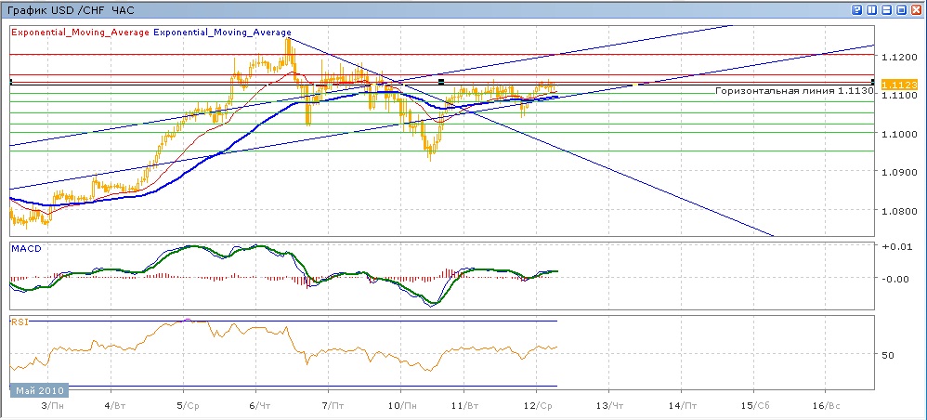Click the 5/Ср date on time axis

pos(188,407)
